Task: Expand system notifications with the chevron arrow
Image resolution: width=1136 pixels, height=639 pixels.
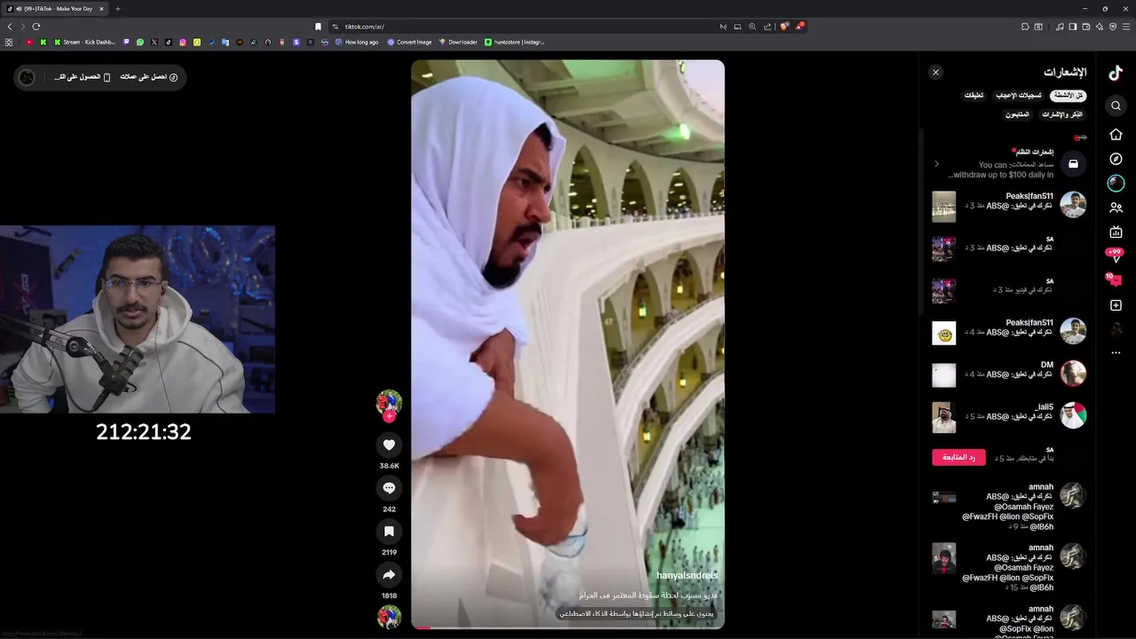Action: coord(936,164)
